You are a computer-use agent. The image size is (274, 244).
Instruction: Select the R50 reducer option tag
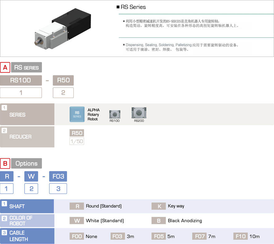(x=77, y=133)
